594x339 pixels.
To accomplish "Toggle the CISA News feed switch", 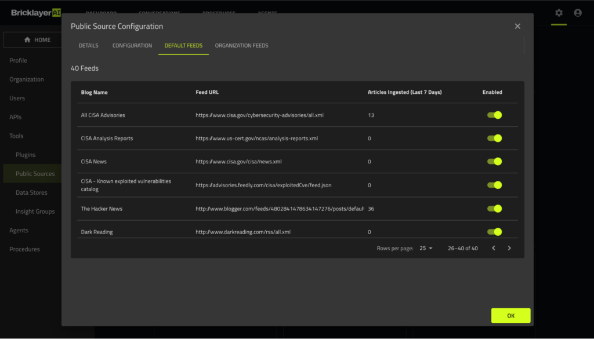I will click(494, 162).
